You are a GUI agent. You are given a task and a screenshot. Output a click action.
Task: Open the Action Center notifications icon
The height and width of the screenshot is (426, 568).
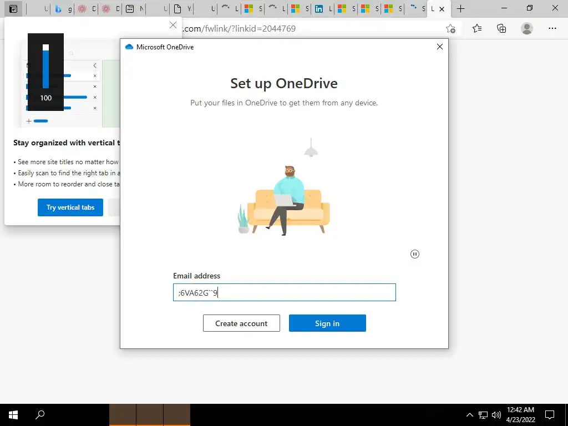click(x=550, y=415)
